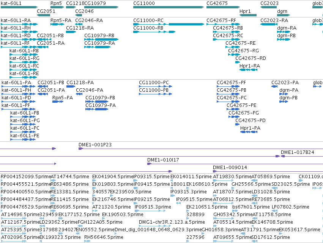Select protein CG42675-PG
Image resolution: width=323 pixels, height=243 pixels.
pyautogui.click(x=234, y=117)
